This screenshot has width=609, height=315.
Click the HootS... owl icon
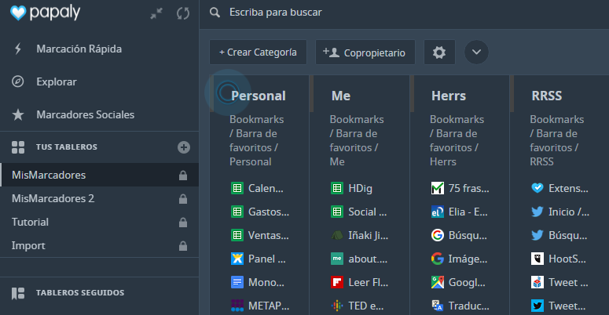[x=537, y=259]
